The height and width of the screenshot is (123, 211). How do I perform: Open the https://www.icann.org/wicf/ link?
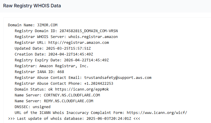click(157, 113)
